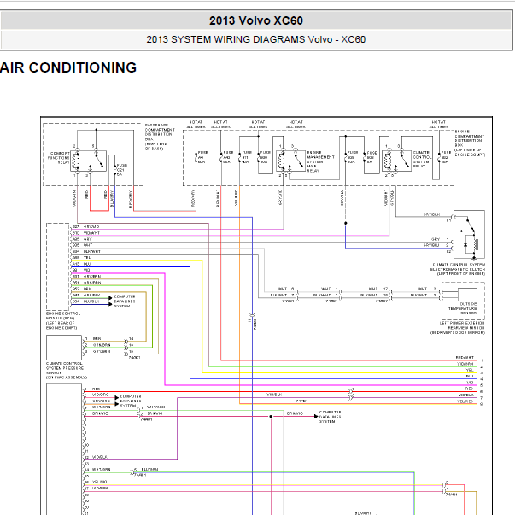Click the 'COMFORT FUNCTIONS RELAY' label
Viewport: 515px width, 515px height.
click(x=60, y=158)
